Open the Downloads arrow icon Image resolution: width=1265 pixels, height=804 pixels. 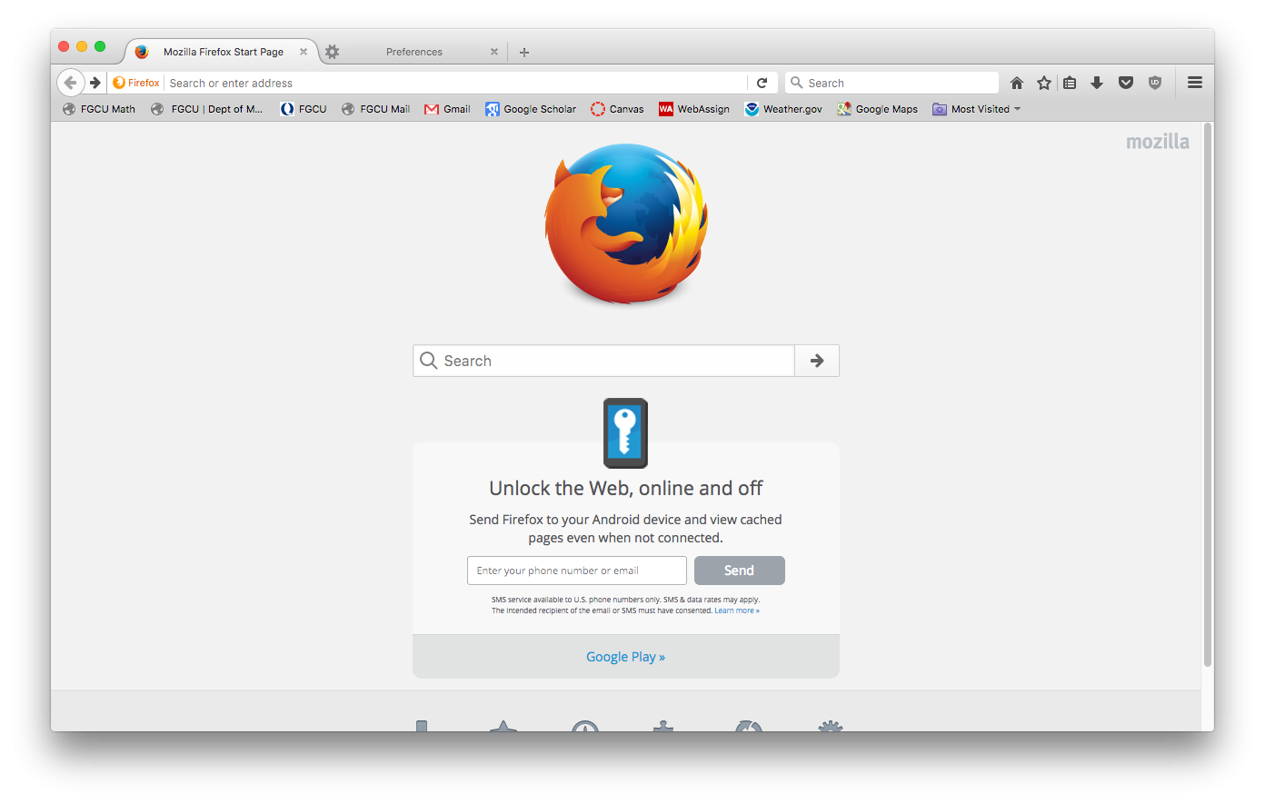[x=1097, y=83]
